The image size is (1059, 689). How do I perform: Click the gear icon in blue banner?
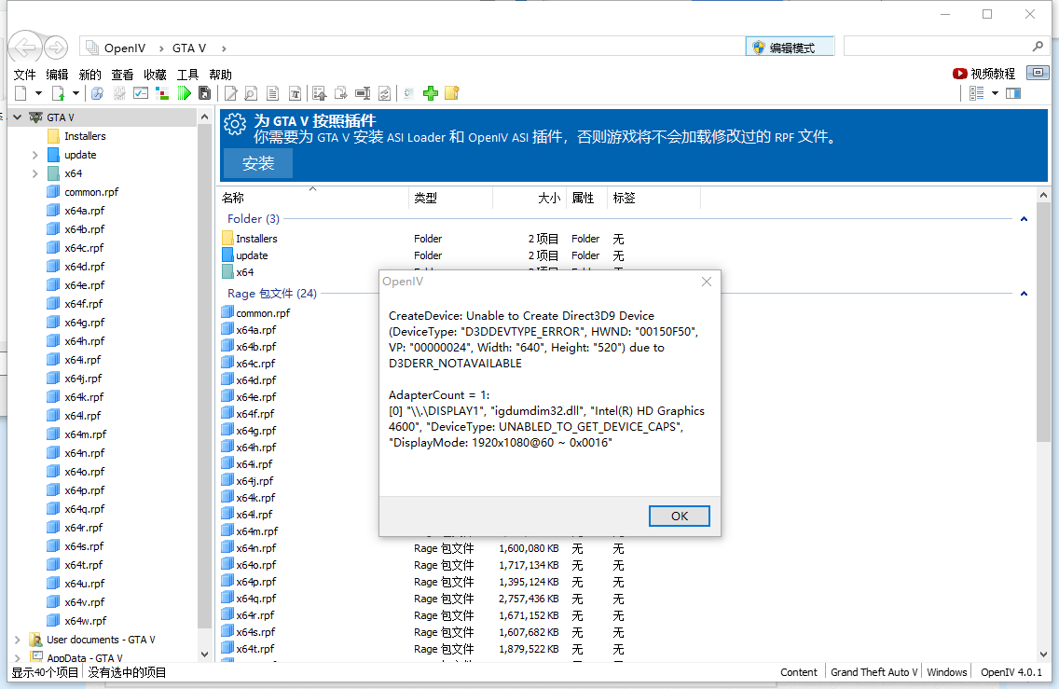tap(235, 124)
